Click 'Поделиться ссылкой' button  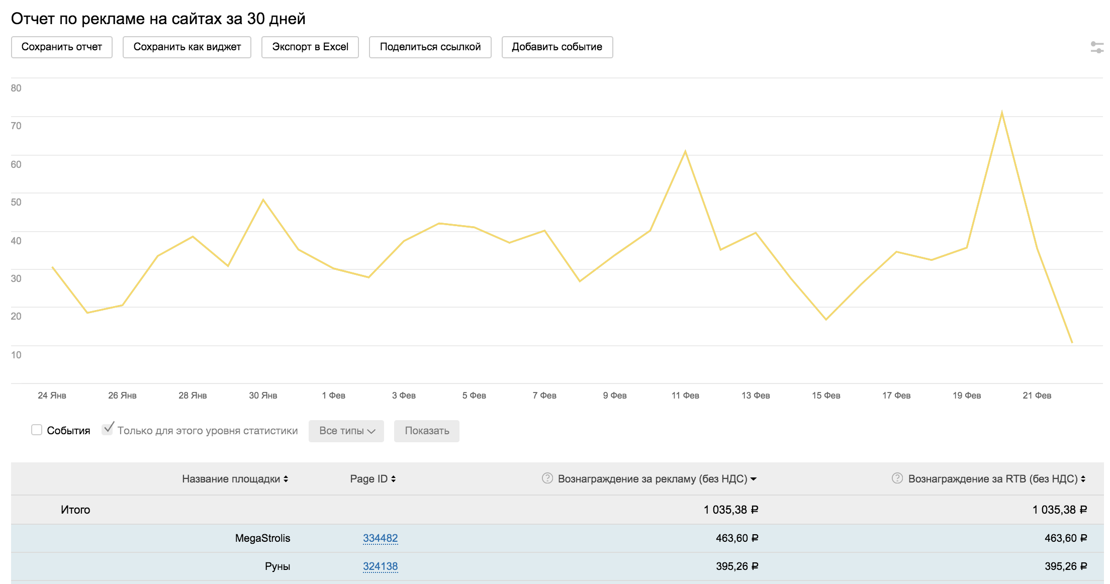pos(430,47)
